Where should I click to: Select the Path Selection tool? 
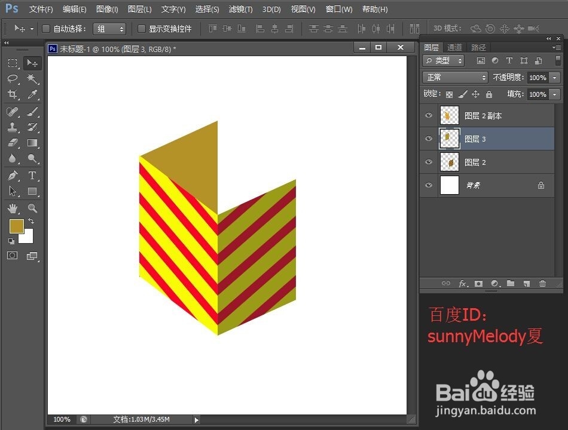pos(13,191)
